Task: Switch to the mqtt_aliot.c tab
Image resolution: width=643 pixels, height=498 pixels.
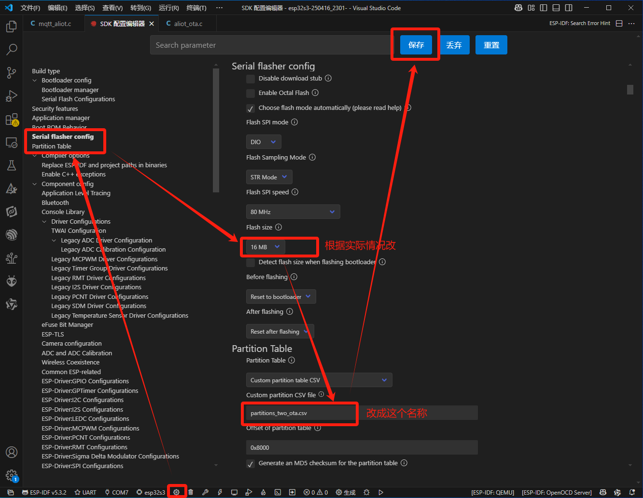Action: coord(55,23)
